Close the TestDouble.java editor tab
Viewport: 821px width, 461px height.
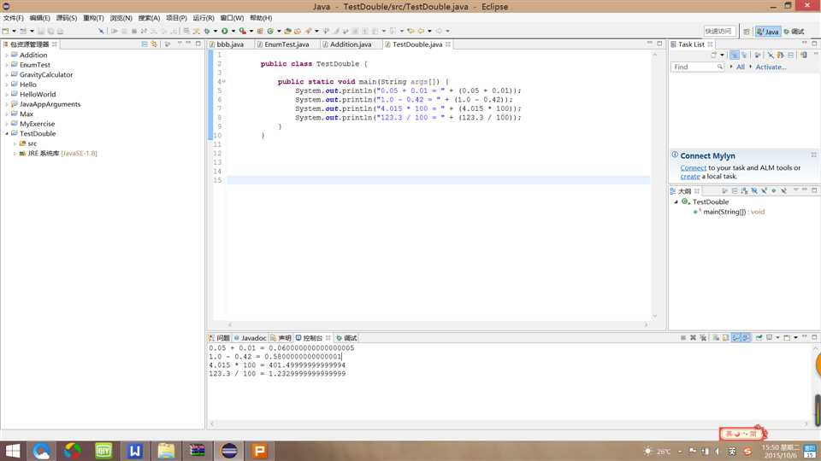pos(448,44)
